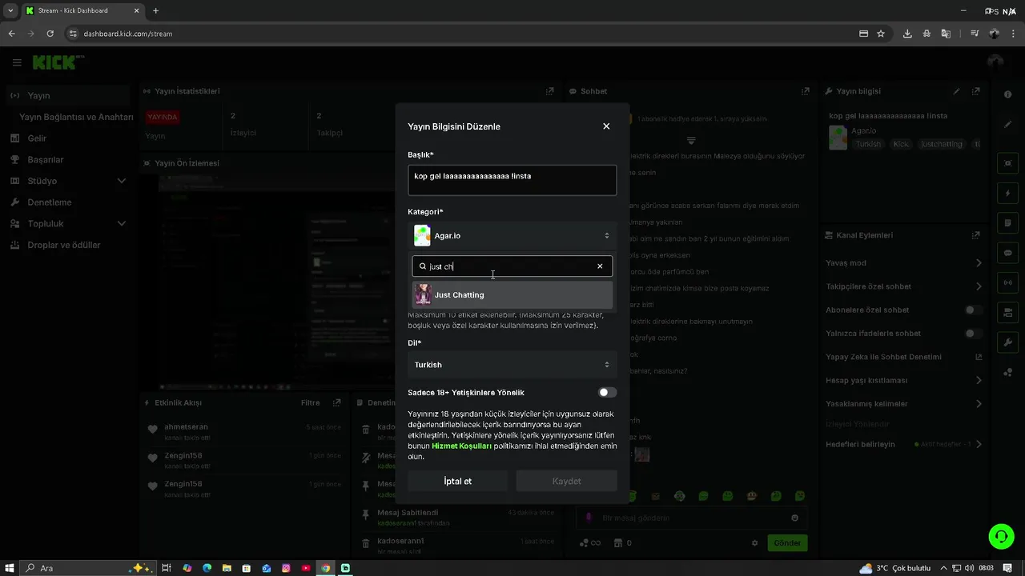
Task: Edit the Başlık title field
Action: (x=512, y=180)
